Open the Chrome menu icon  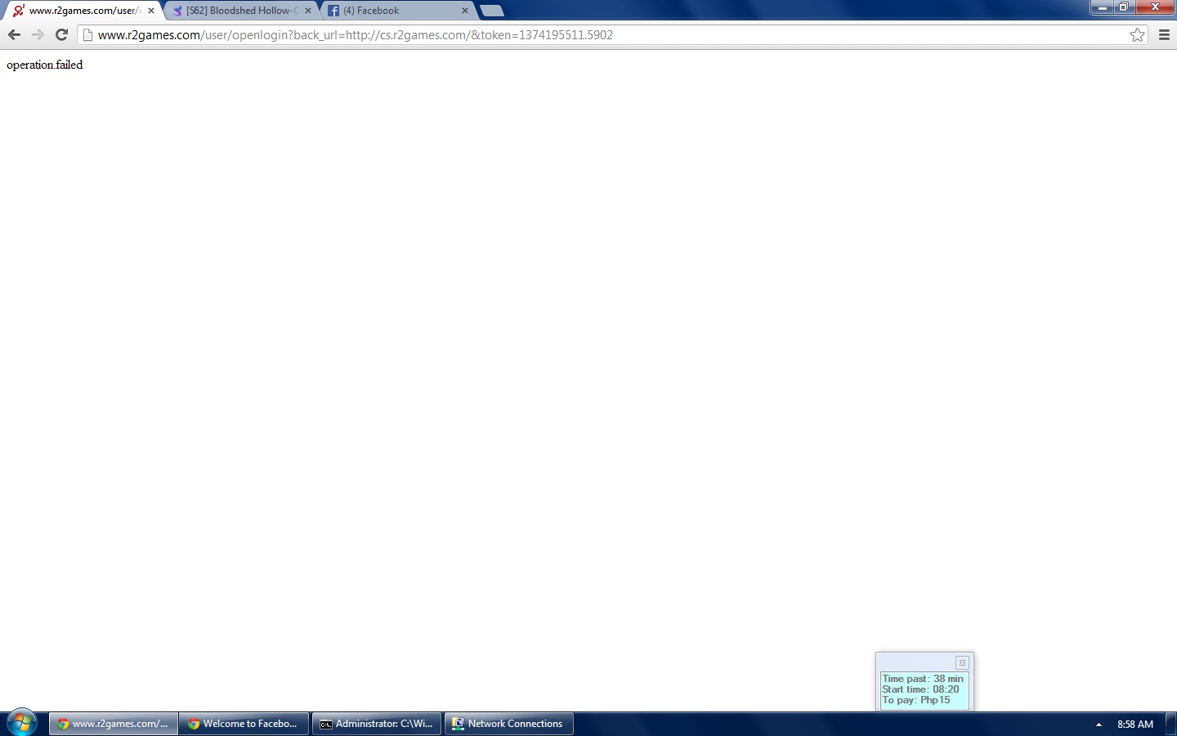1164,34
